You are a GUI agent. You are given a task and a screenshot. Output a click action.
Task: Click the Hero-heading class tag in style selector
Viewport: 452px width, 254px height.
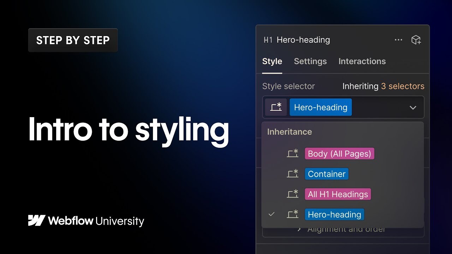click(x=320, y=107)
